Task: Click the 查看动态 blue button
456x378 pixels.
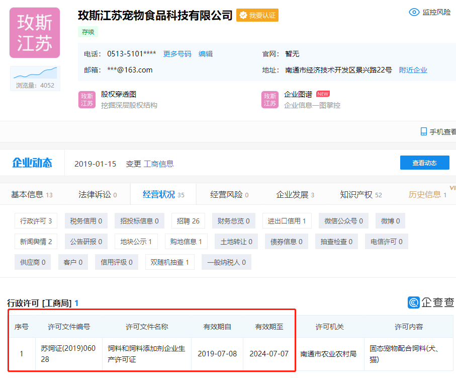Action: click(425, 163)
